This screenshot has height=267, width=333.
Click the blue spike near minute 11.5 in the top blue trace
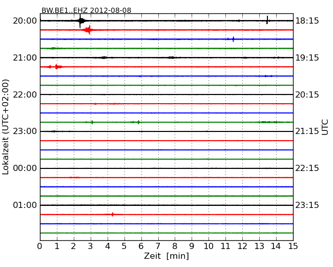point(233,39)
